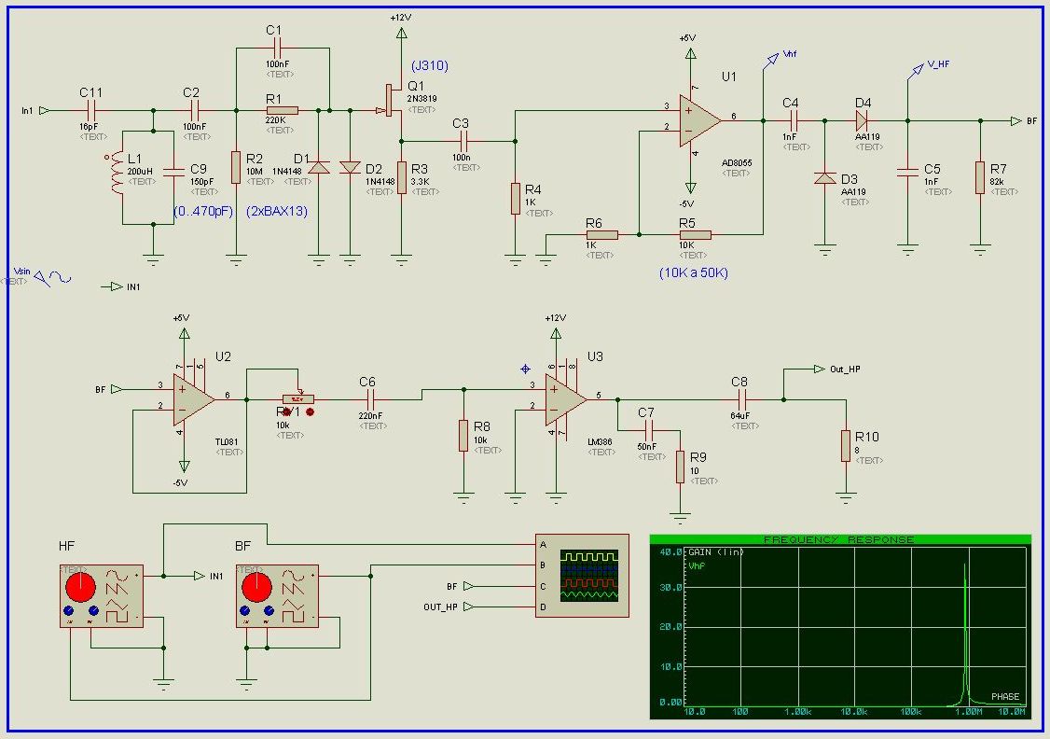
Task: Click the blue origin marker near U3
Action: (526, 369)
